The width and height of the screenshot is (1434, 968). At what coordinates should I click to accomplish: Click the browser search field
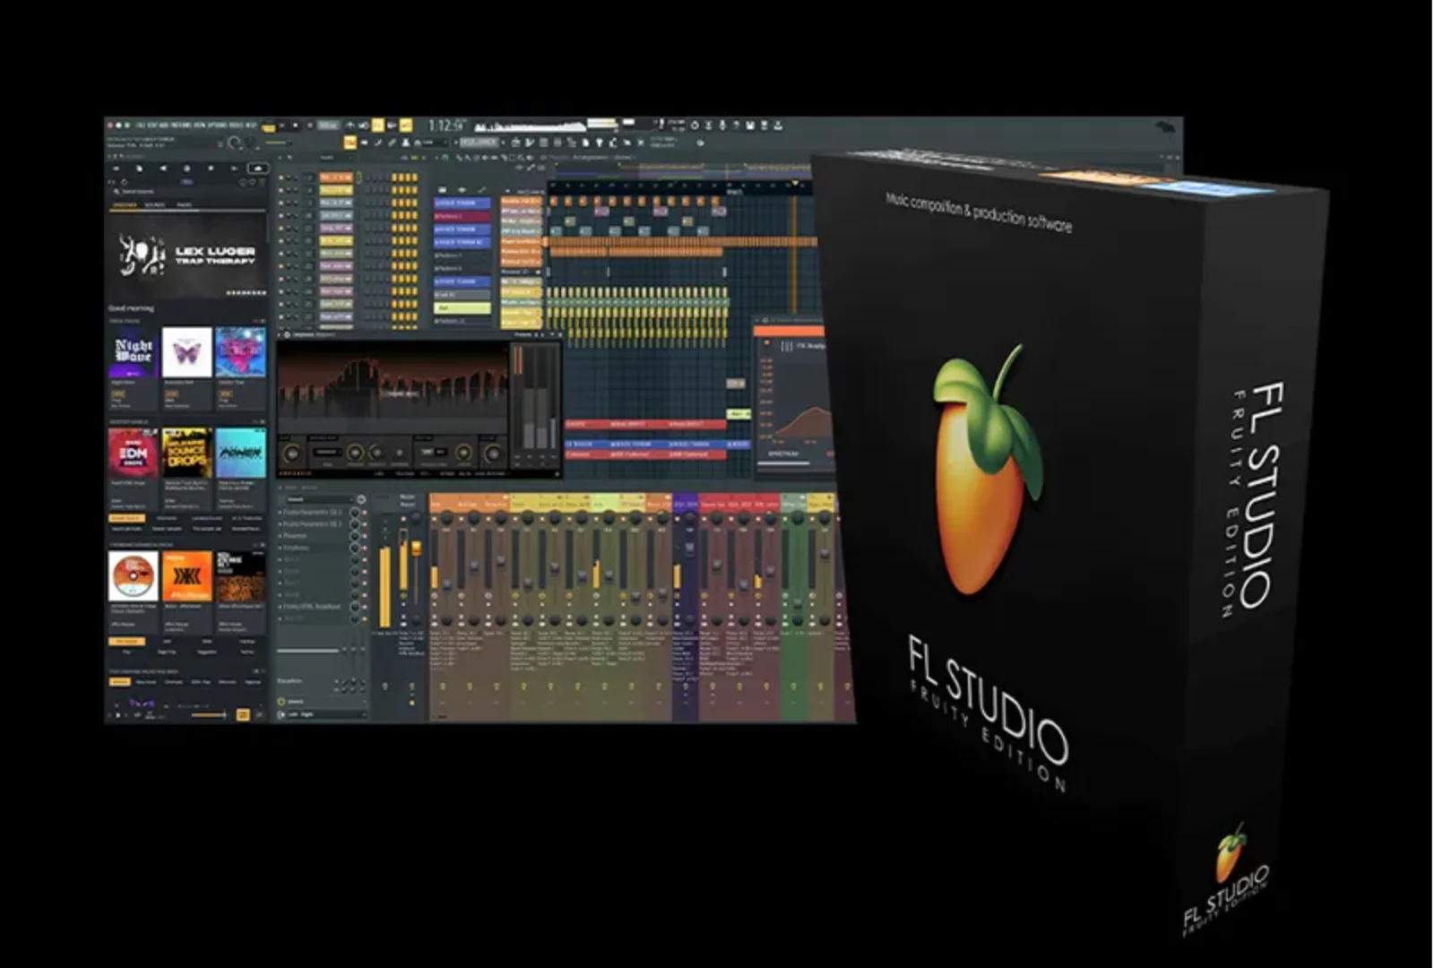click(188, 192)
